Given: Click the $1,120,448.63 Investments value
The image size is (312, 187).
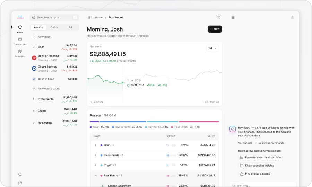Looking at the screenshot, I should click(x=206, y=155).
